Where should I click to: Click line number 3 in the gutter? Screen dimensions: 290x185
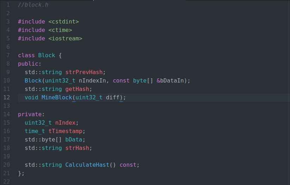click(8, 22)
